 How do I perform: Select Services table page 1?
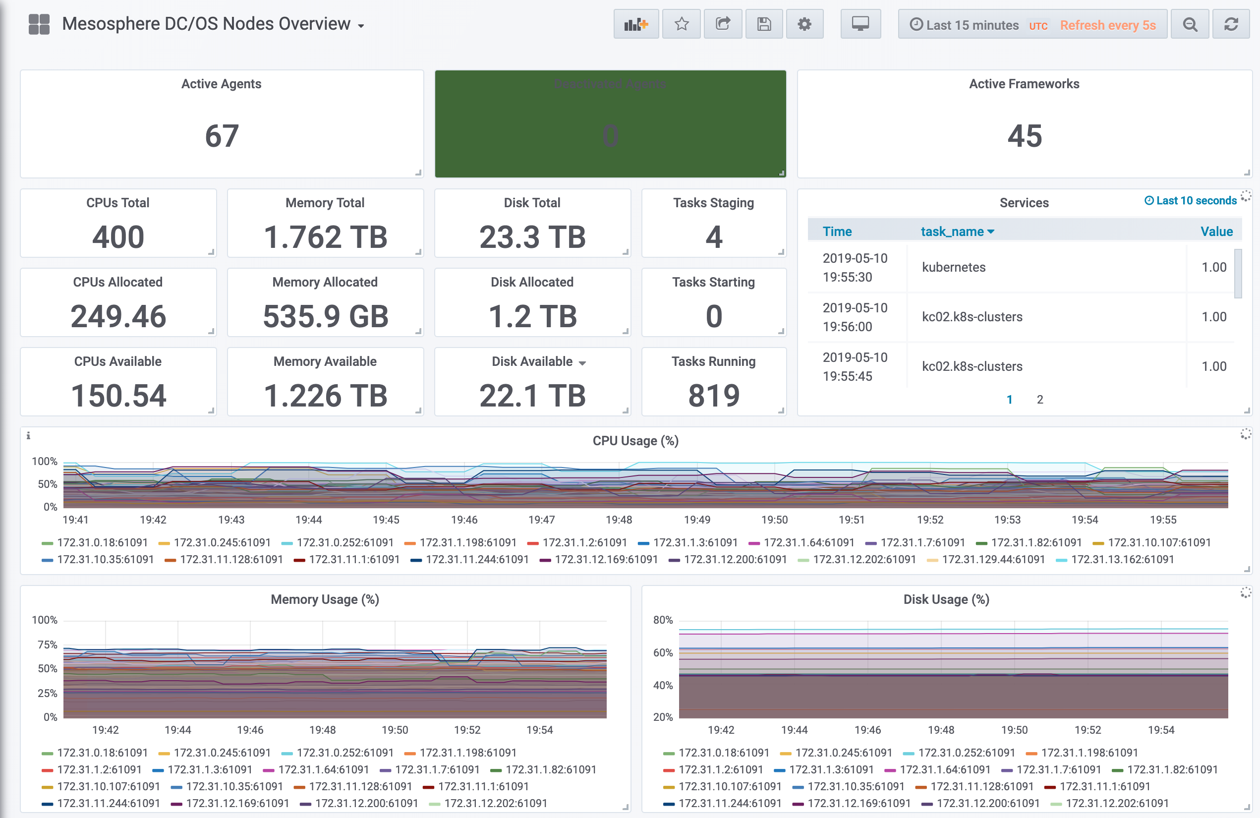click(1009, 399)
